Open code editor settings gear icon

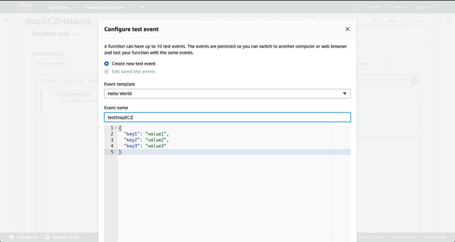click(415, 81)
